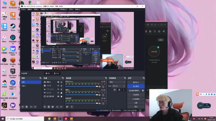
Task: Undock the 控件 panel with float icon
Action: (x=144, y=78)
